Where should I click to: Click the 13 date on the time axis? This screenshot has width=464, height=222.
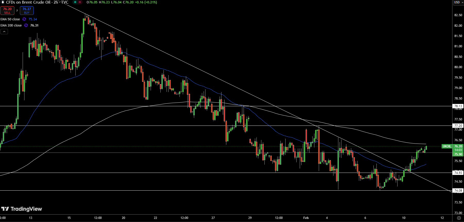pyautogui.click(x=30, y=218)
